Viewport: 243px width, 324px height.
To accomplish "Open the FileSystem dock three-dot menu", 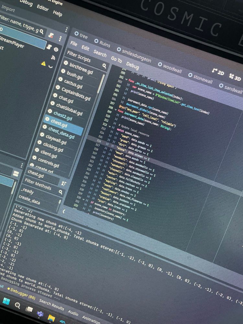I will coord(22,166).
